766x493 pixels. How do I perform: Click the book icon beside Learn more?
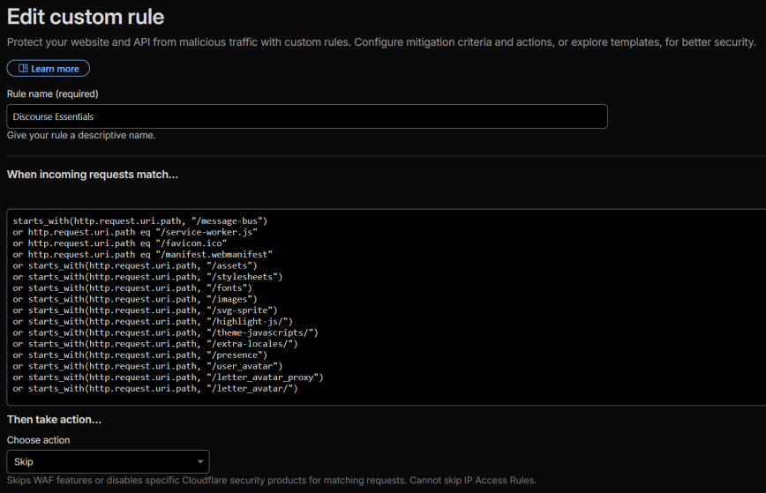(22, 69)
